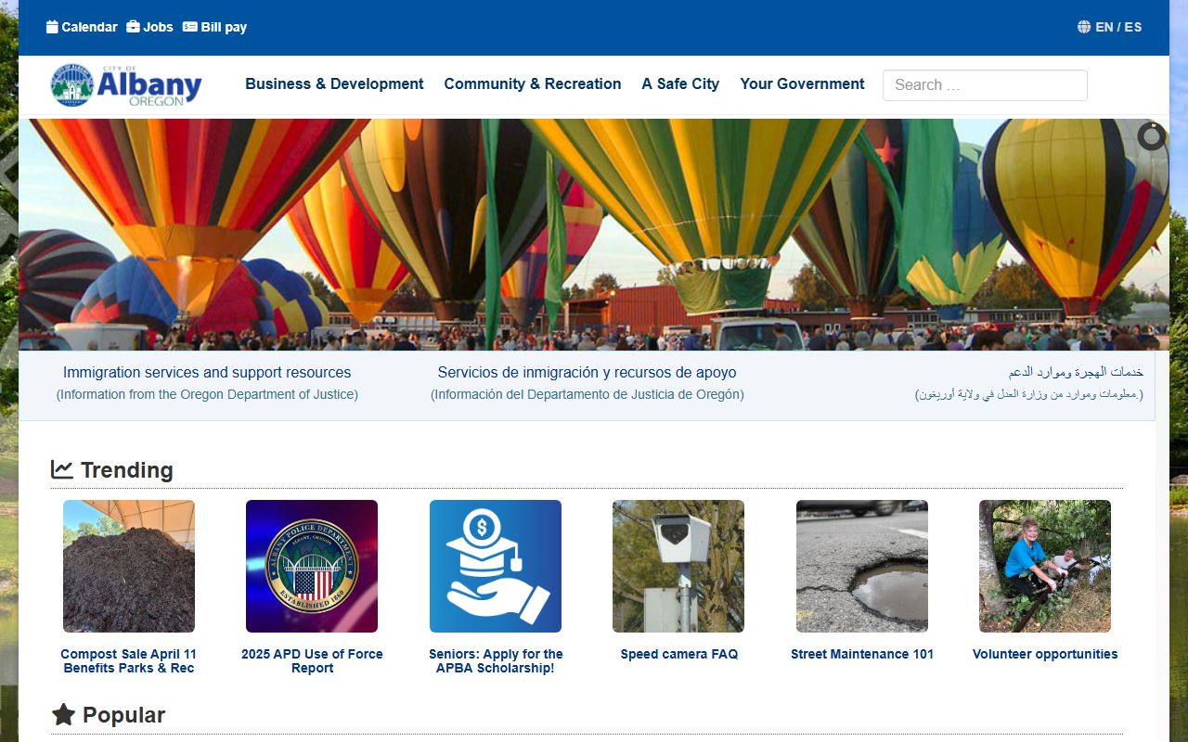This screenshot has height=742, width=1188.
Task: Open Servicios de inmigración y recursos link
Action: 587,372
